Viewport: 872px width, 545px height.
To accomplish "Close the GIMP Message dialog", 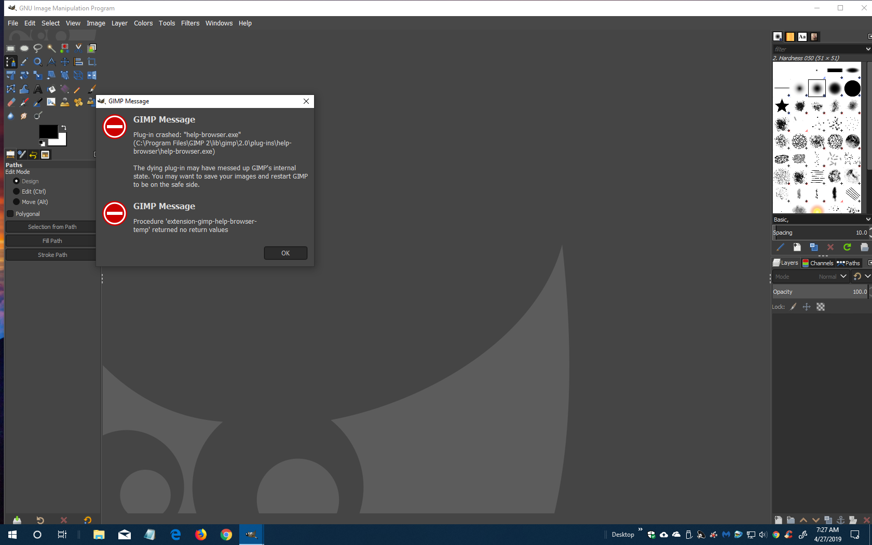I will coord(306,101).
